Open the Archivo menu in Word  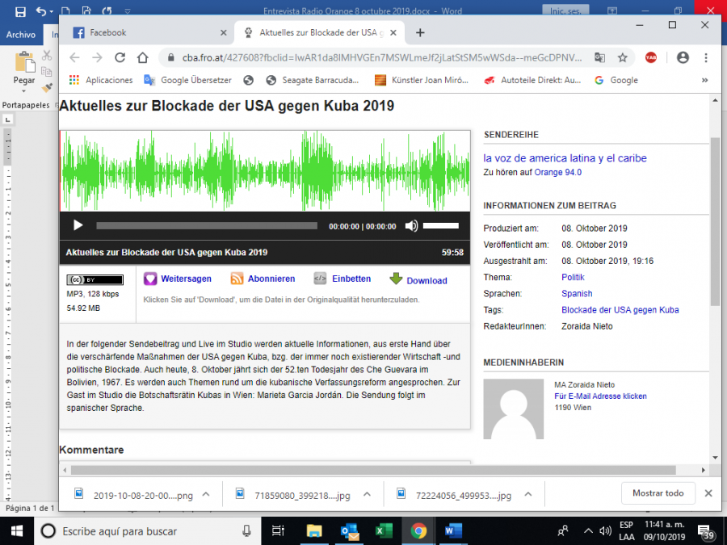21,35
